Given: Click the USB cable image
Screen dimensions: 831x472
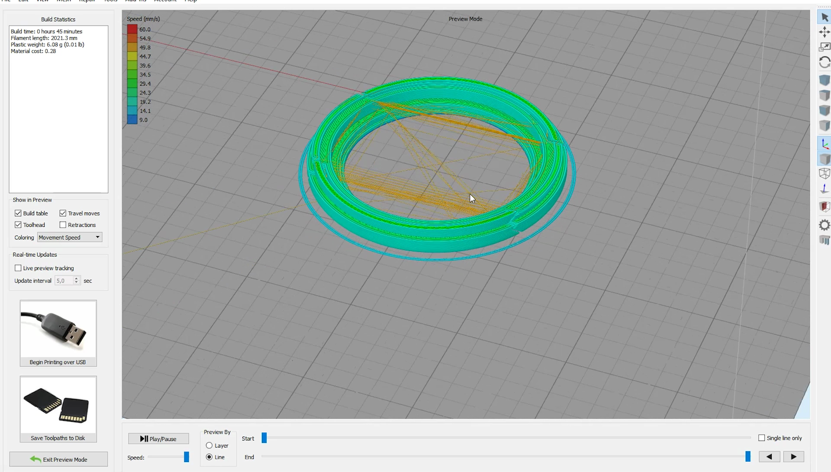Looking at the screenshot, I should pos(58,329).
